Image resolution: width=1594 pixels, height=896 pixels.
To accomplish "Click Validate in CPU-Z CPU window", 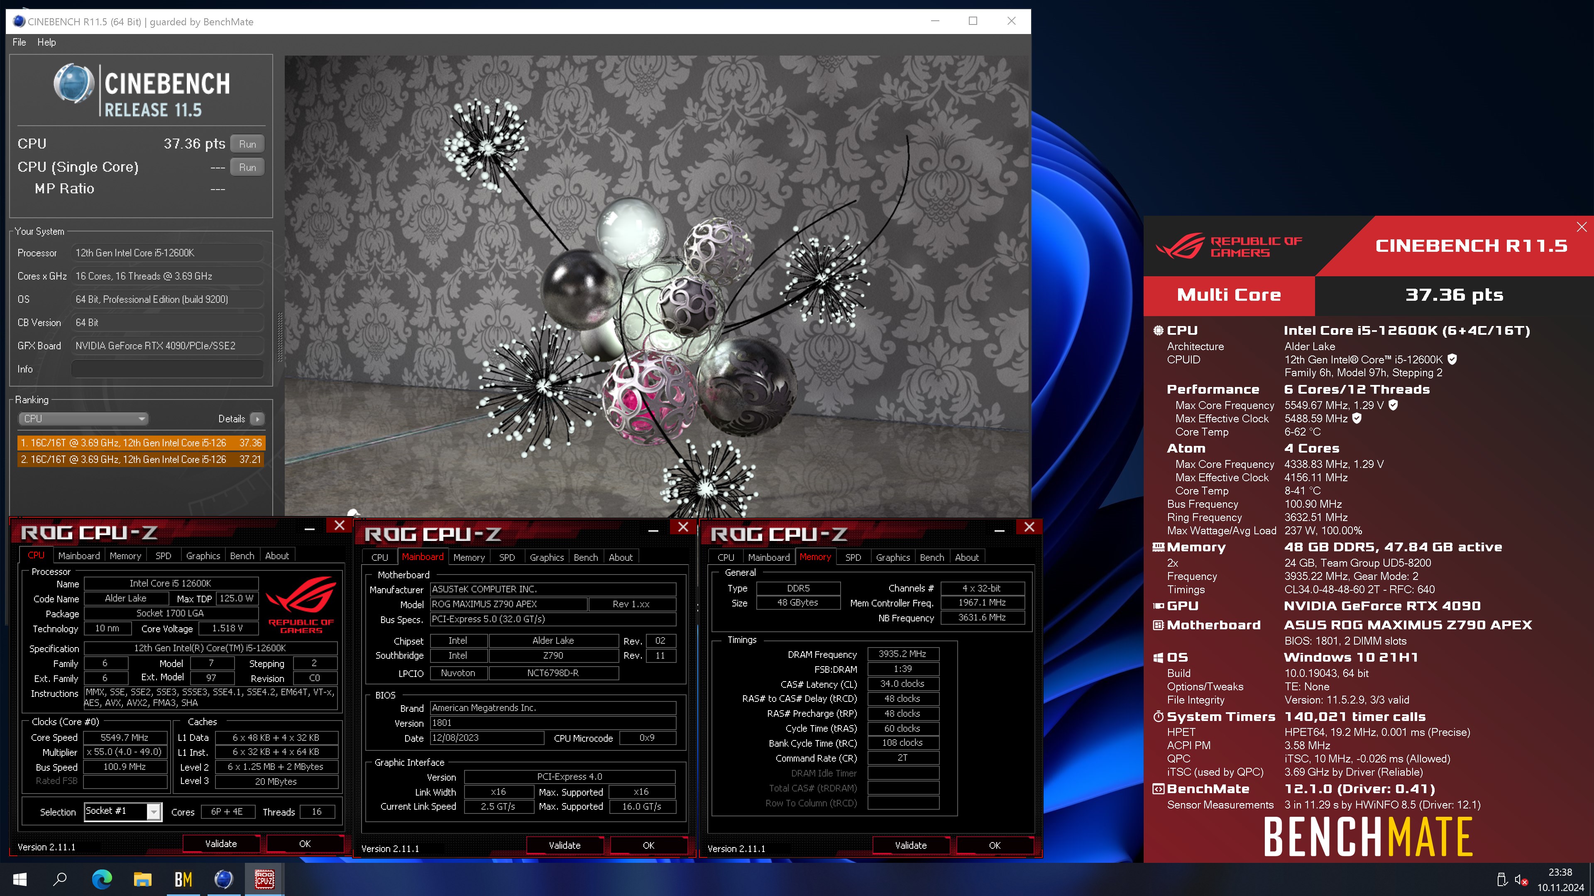I will point(221,843).
